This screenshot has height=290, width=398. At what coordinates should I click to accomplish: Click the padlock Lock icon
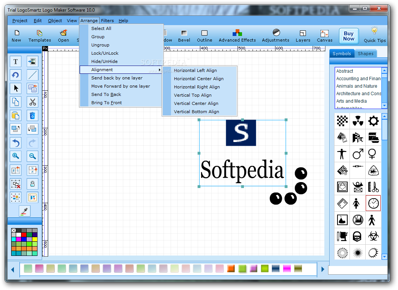[x=32, y=184]
